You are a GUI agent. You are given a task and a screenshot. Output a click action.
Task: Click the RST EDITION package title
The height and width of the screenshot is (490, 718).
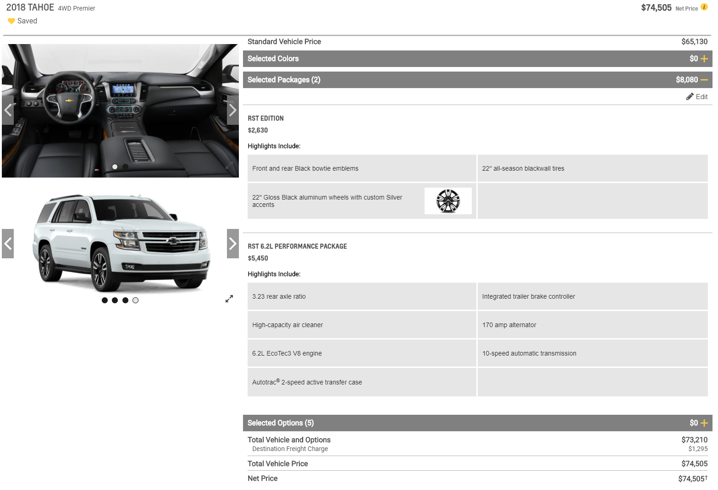265,118
